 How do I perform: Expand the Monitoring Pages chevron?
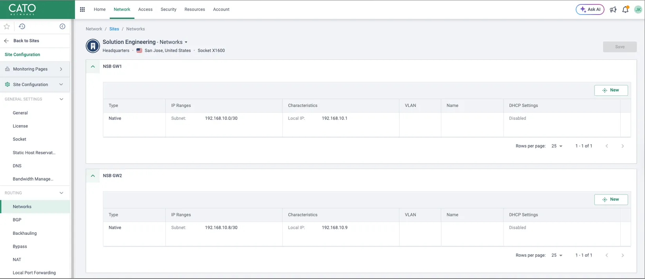[x=61, y=69]
